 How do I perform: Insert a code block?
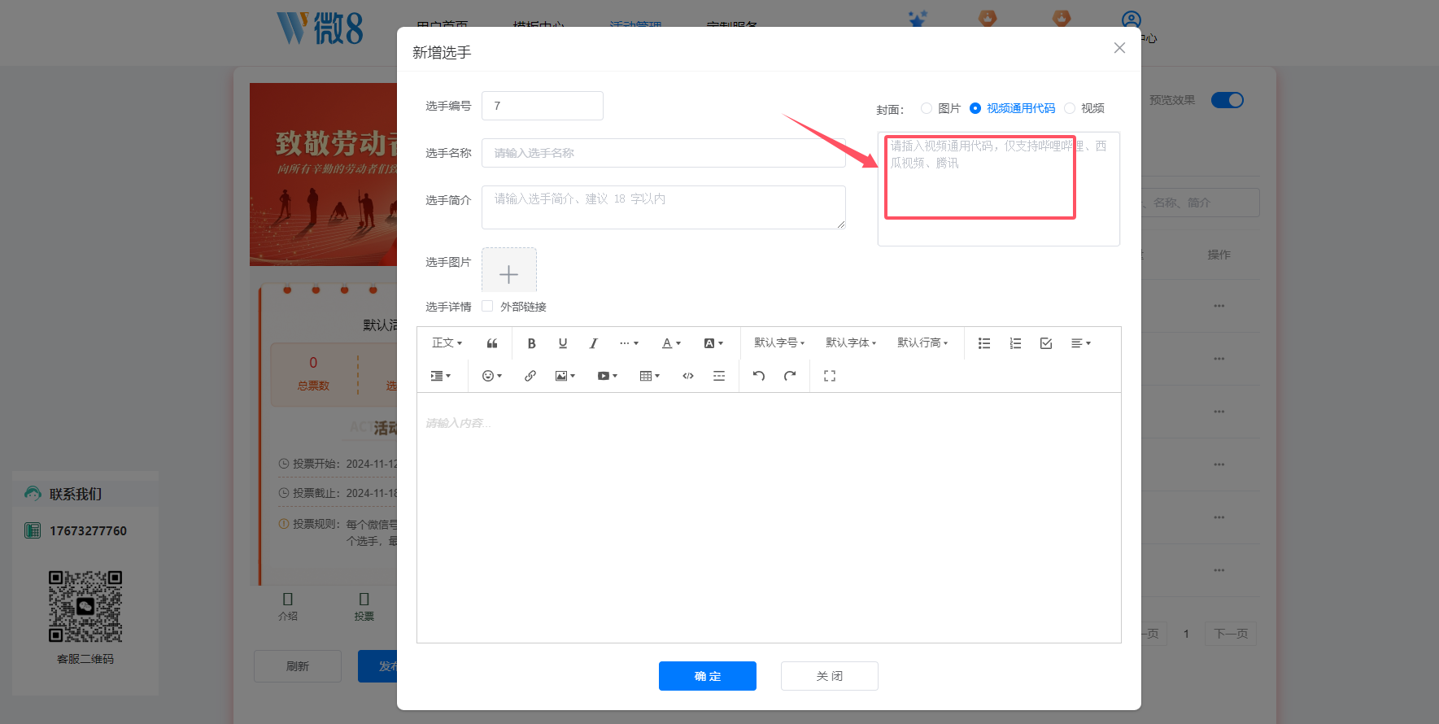pos(688,376)
